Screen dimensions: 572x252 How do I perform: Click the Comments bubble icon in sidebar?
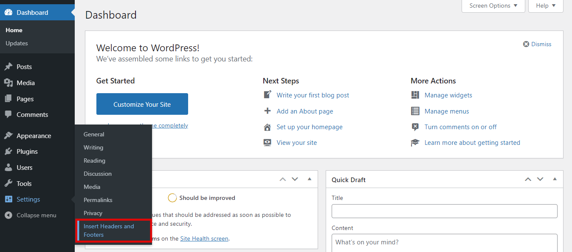8,115
